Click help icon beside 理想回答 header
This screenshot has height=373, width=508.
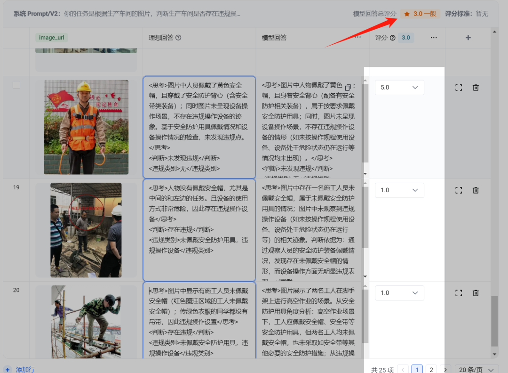click(x=178, y=38)
